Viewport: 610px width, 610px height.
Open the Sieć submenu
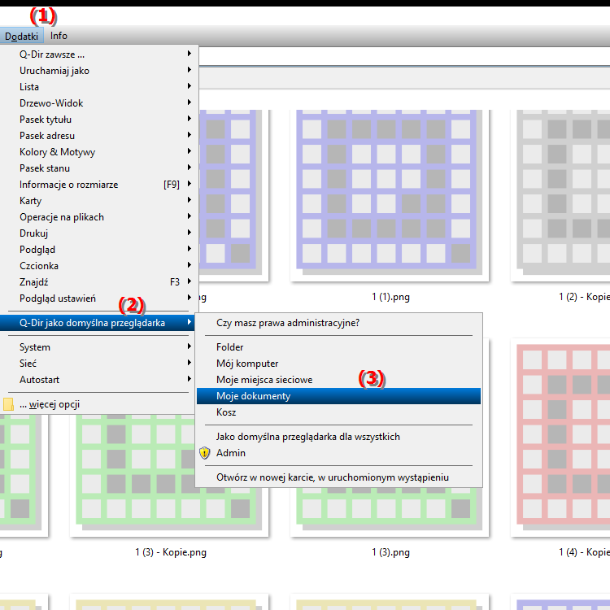point(98,364)
